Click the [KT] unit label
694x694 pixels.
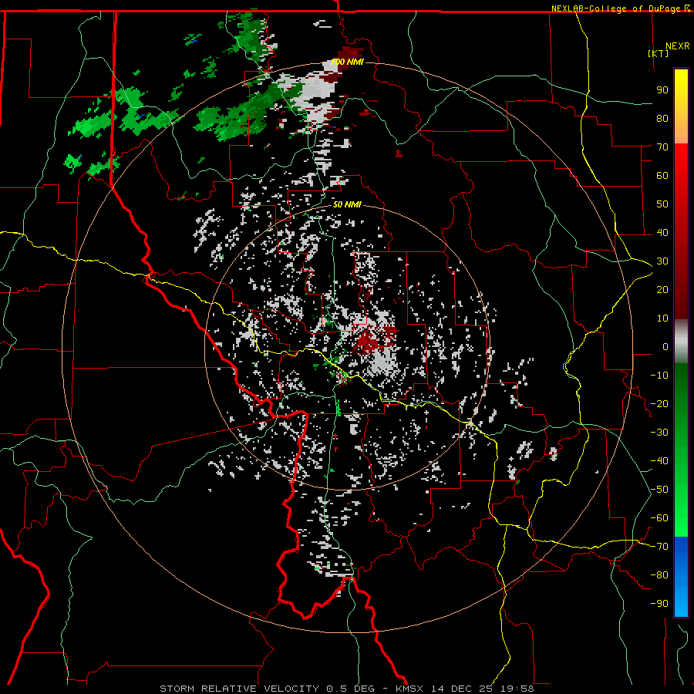click(659, 53)
